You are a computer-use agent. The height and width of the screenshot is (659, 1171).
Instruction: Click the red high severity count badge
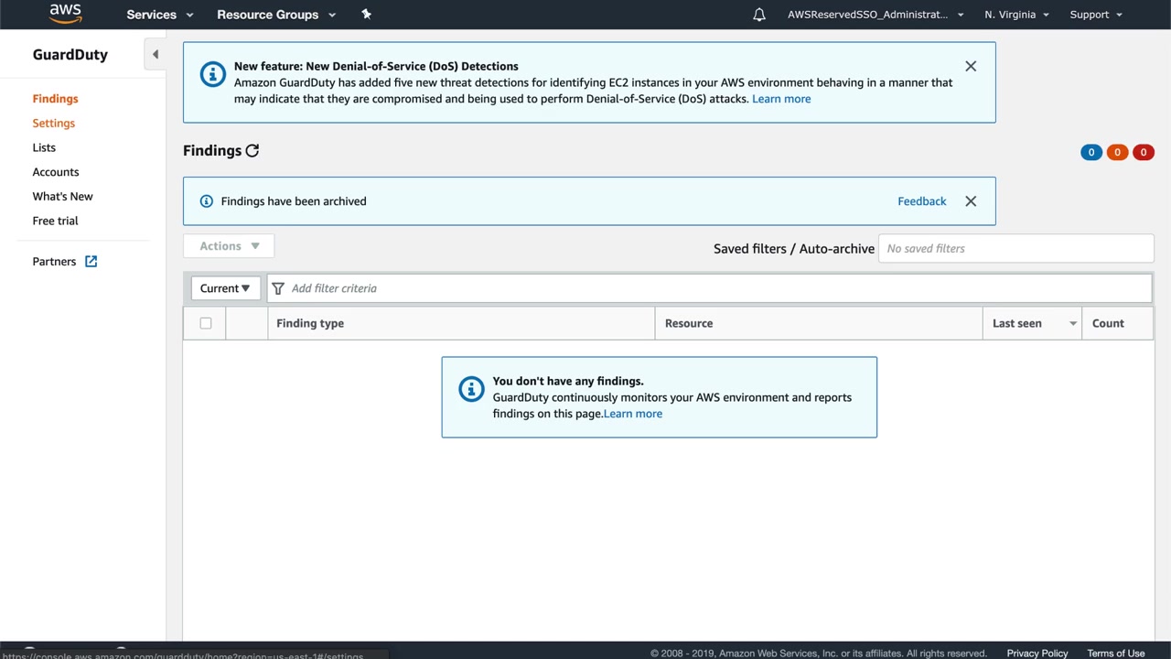pyautogui.click(x=1143, y=153)
